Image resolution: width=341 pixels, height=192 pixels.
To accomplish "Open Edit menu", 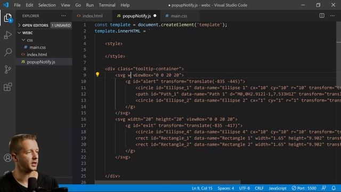I will tap(29, 5).
